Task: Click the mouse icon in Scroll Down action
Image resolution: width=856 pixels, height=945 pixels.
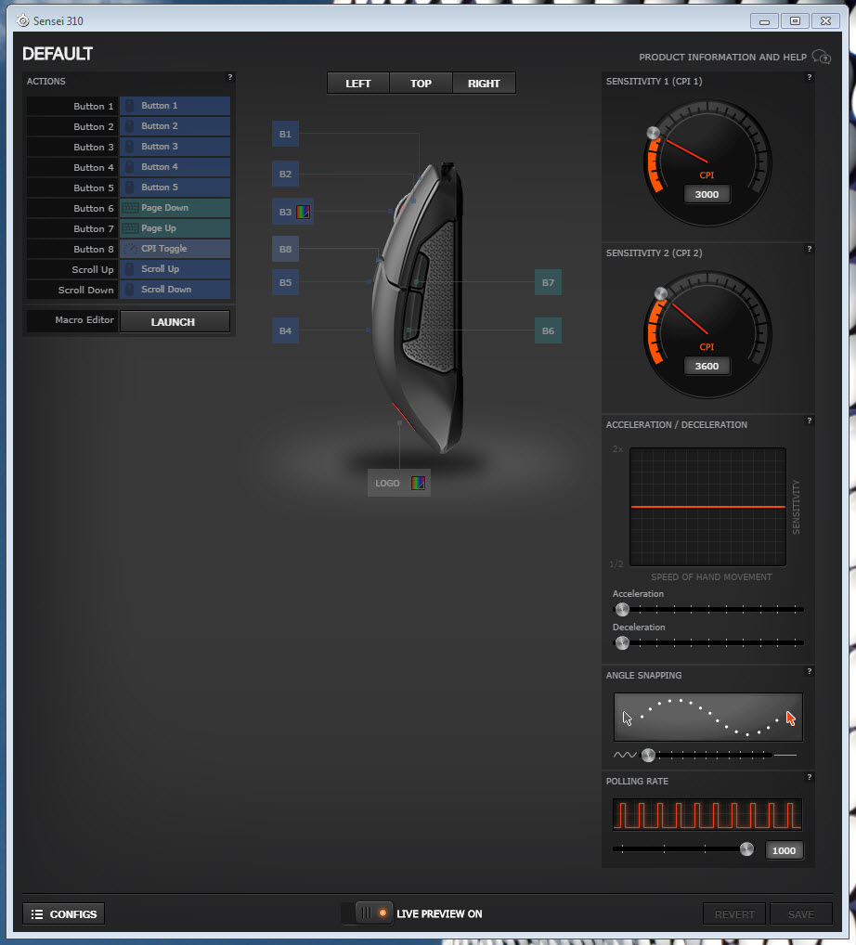Action: pyautogui.click(x=130, y=290)
